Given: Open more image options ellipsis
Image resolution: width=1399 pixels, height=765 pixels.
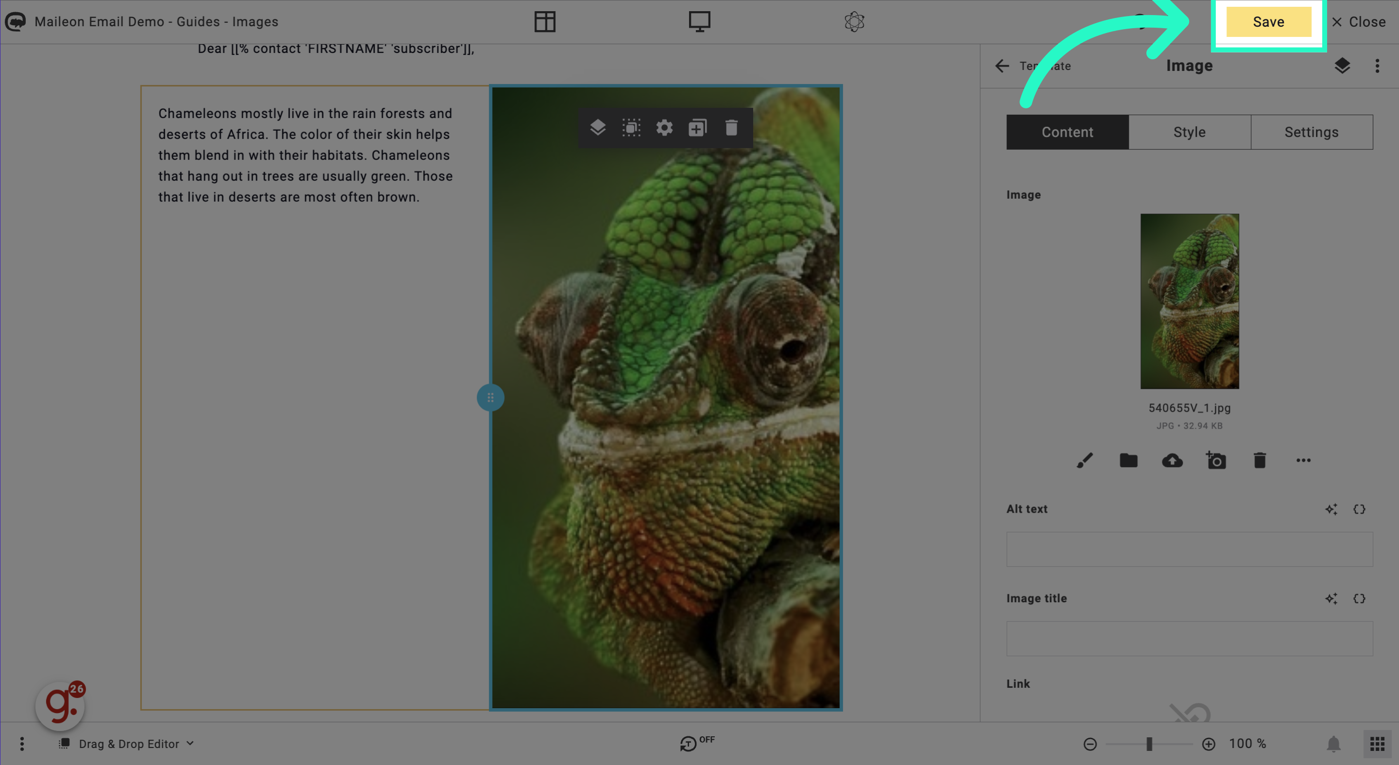Looking at the screenshot, I should tap(1303, 461).
